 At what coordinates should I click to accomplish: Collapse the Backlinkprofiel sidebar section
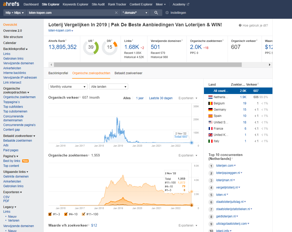(x=15, y=49)
